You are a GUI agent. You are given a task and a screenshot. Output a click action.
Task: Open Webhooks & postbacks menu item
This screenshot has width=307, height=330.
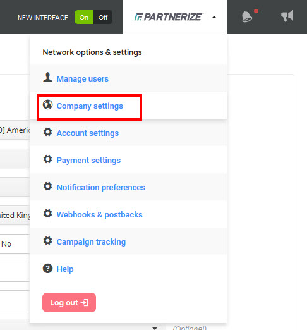pyautogui.click(x=100, y=215)
